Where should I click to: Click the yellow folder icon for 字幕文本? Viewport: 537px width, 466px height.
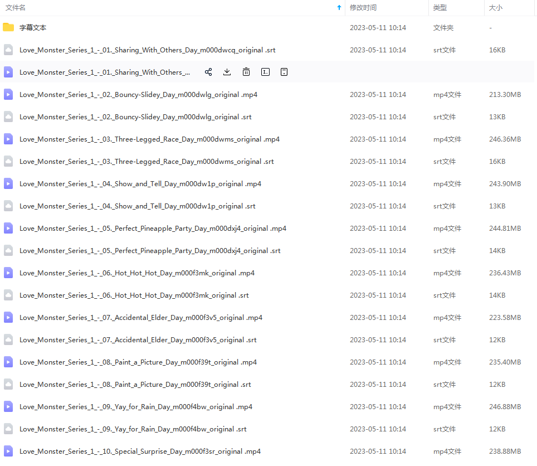(x=8, y=27)
